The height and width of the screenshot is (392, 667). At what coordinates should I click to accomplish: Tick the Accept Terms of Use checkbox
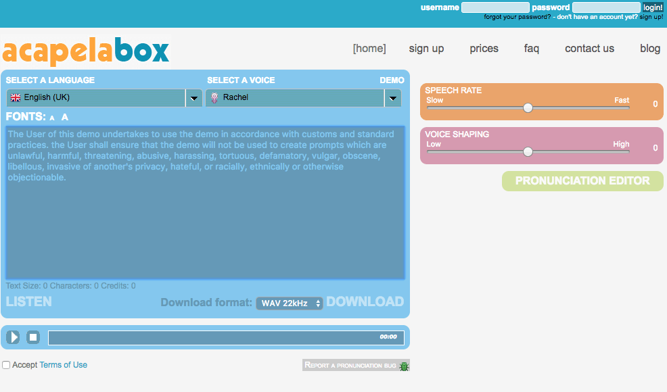(6, 365)
